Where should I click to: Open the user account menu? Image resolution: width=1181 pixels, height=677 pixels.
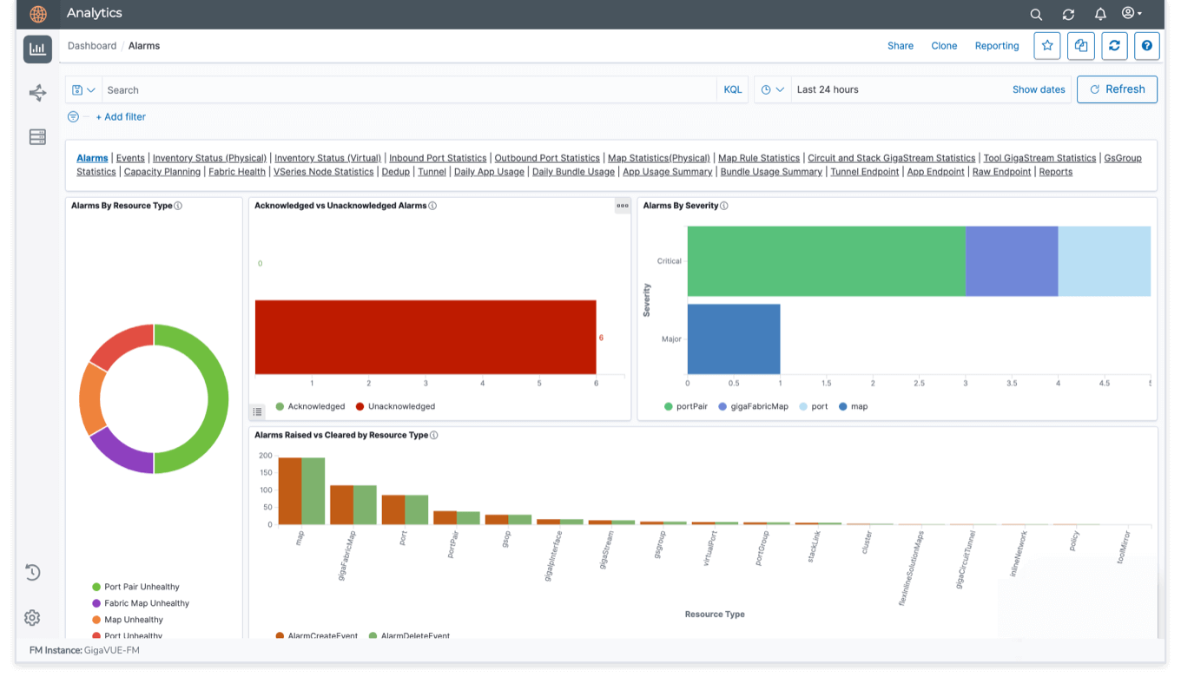click(1132, 14)
